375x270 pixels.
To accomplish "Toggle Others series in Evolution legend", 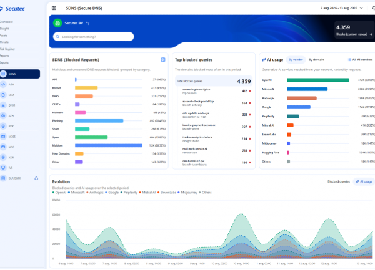I will click(x=205, y=193).
